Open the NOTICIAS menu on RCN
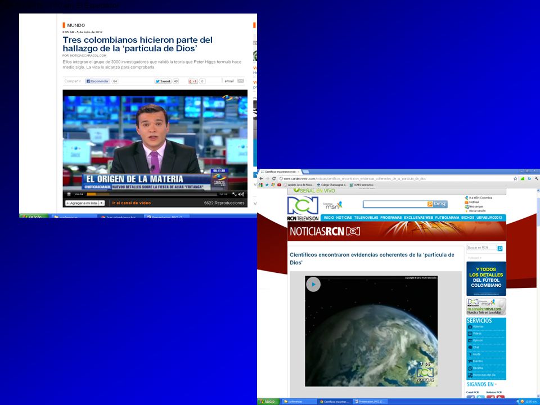 (344, 218)
